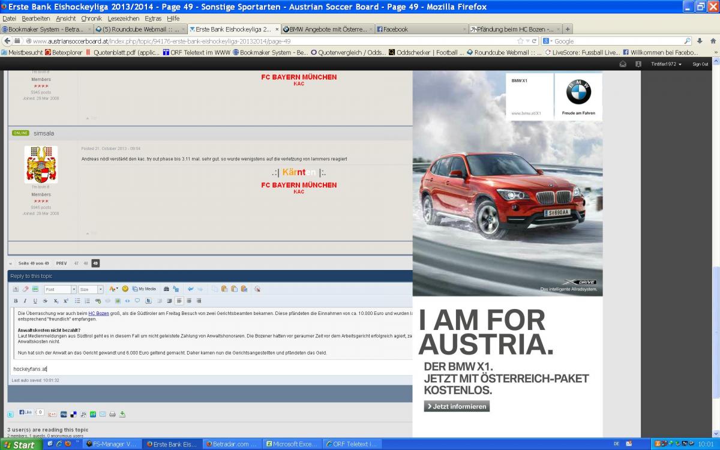The image size is (720, 450).
Task: Insert a code block with the editor code icon
Action: point(128,301)
